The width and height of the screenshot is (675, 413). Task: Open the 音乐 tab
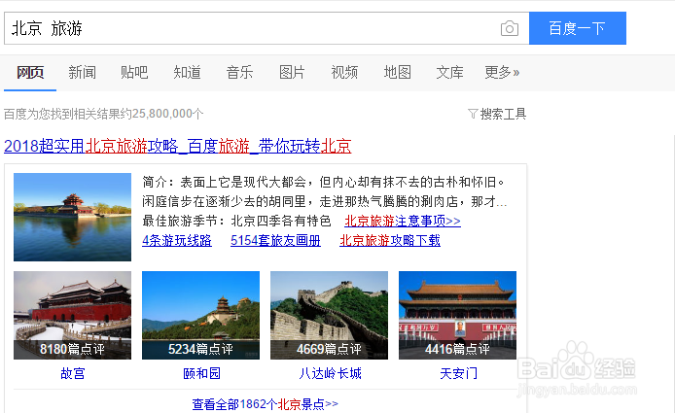[x=239, y=72]
